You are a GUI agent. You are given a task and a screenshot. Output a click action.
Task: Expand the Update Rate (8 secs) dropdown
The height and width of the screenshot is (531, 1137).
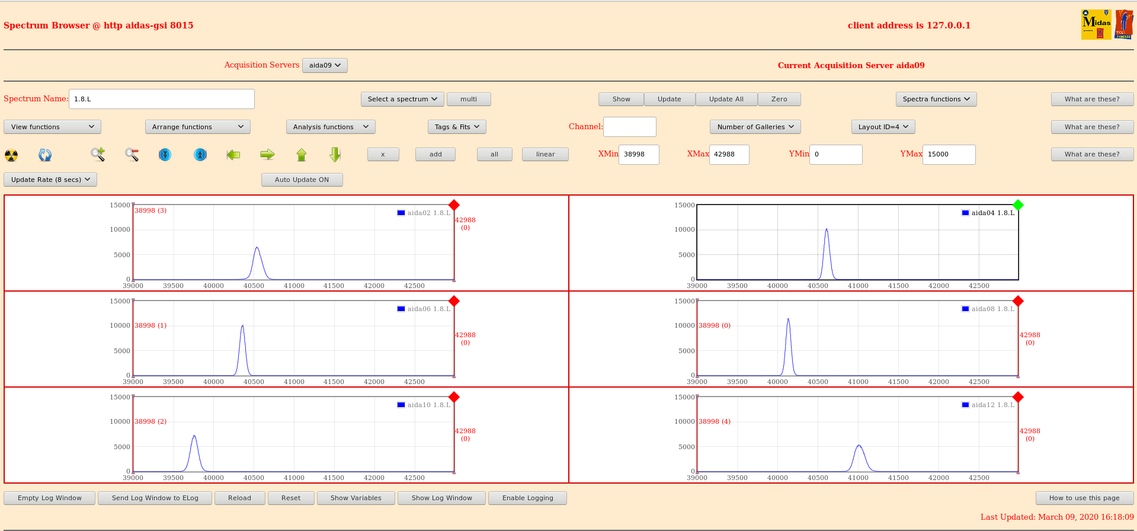(x=50, y=180)
